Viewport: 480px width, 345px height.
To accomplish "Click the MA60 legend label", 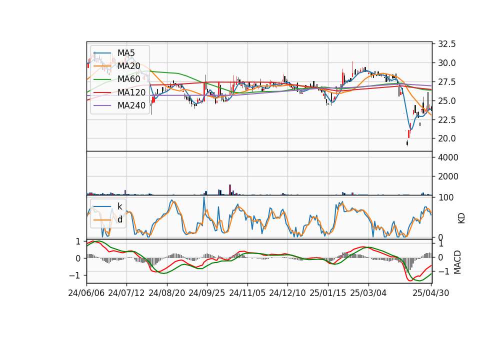I will 128,79.
